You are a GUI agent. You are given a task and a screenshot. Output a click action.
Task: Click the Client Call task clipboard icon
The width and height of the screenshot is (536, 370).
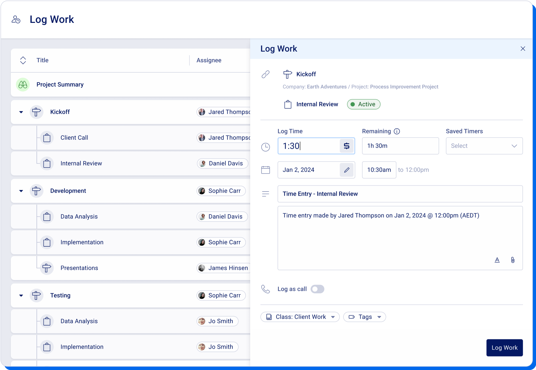pyautogui.click(x=47, y=138)
